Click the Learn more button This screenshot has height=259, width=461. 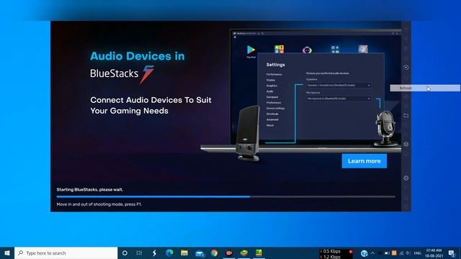coord(364,161)
